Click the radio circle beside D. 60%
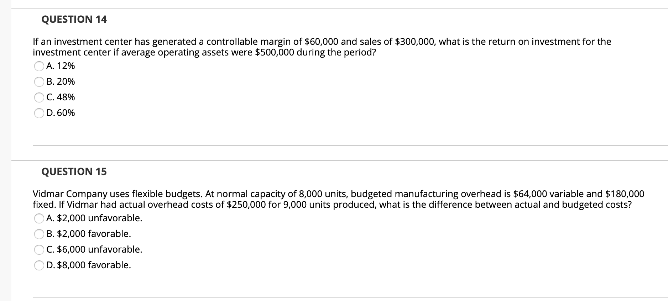The height and width of the screenshot is (301, 668). pos(38,113)
